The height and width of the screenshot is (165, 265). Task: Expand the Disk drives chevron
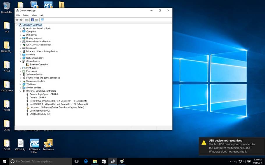coord(20,35)
